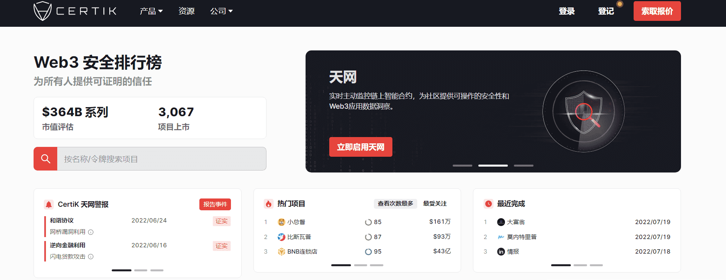Click the 大富翁 project icon
Viewport: 726px width, 280px height.
pyautogui.click(x=501, y=222)
